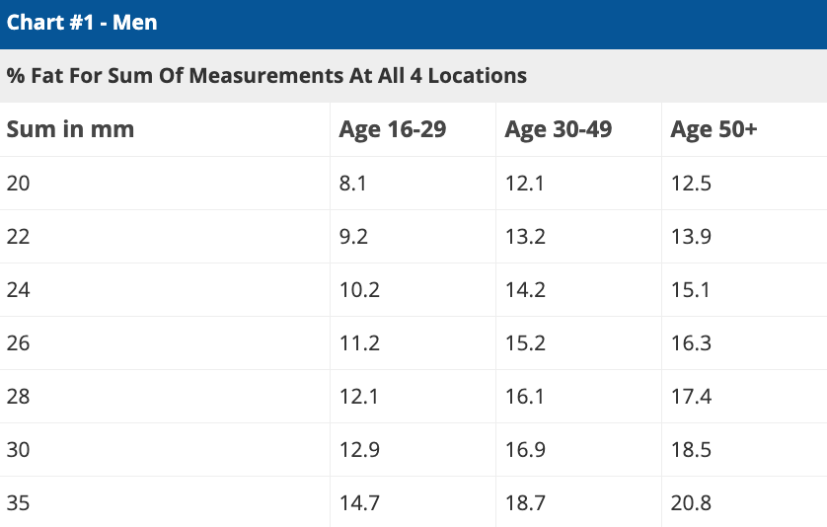Click the sum value 26
This screenshot has height=527, width=827.
point(18,343)
